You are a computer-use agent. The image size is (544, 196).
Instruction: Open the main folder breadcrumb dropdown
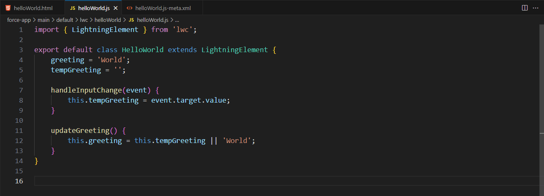coord(43,20)
